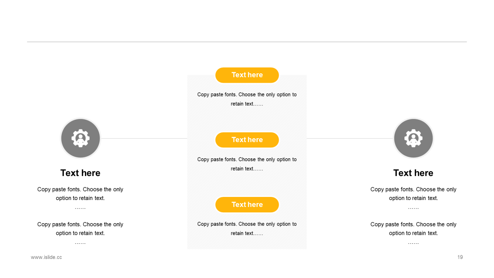Click the right gear-person circle icon
Viewport: 494px width, 278px height.
pyautogui.click(x=413, y=138)
